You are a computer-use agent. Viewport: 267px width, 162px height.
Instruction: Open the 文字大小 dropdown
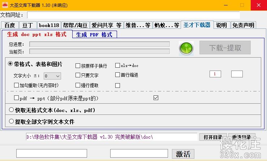tap(52, 76)
